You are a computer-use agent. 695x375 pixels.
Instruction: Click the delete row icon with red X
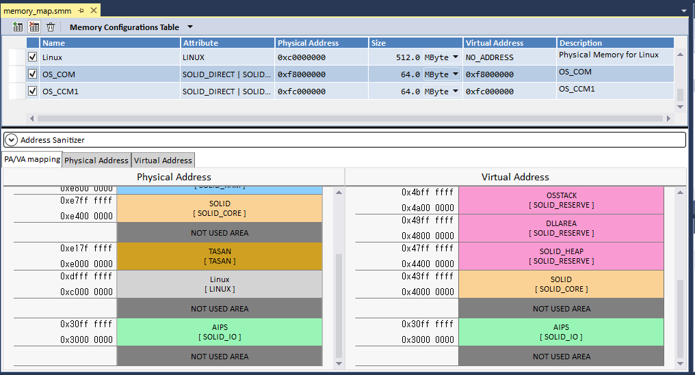34,27
